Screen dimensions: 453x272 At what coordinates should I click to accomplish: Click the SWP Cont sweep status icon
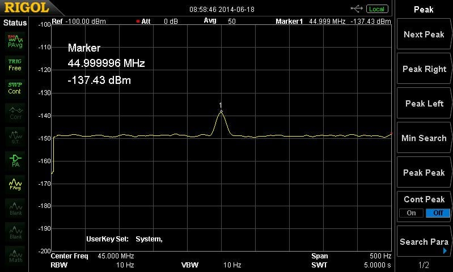[15, 88]
